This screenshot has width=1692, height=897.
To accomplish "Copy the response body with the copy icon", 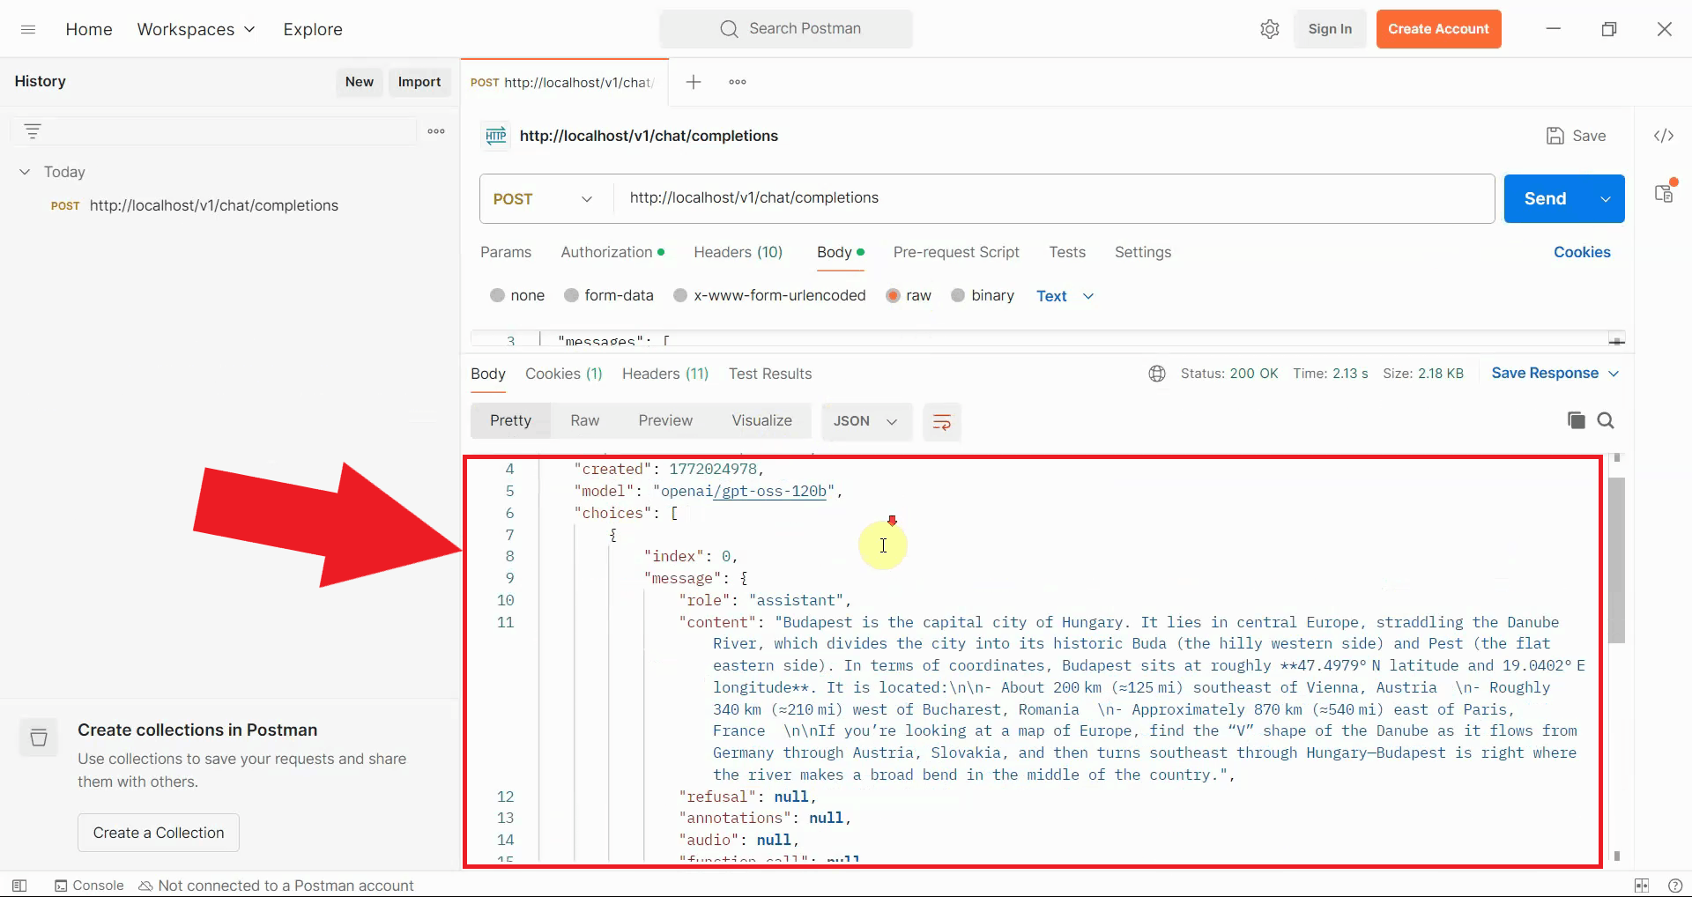I will coord(1576,420).
